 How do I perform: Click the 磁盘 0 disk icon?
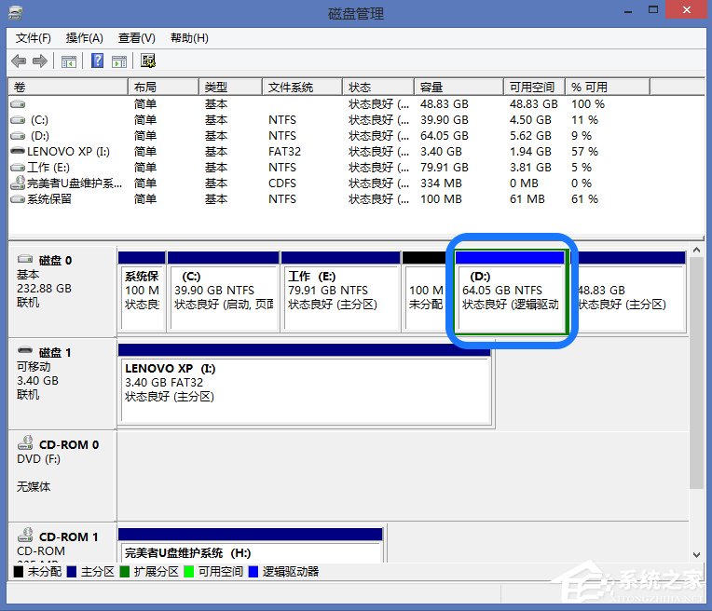(25, 259)
